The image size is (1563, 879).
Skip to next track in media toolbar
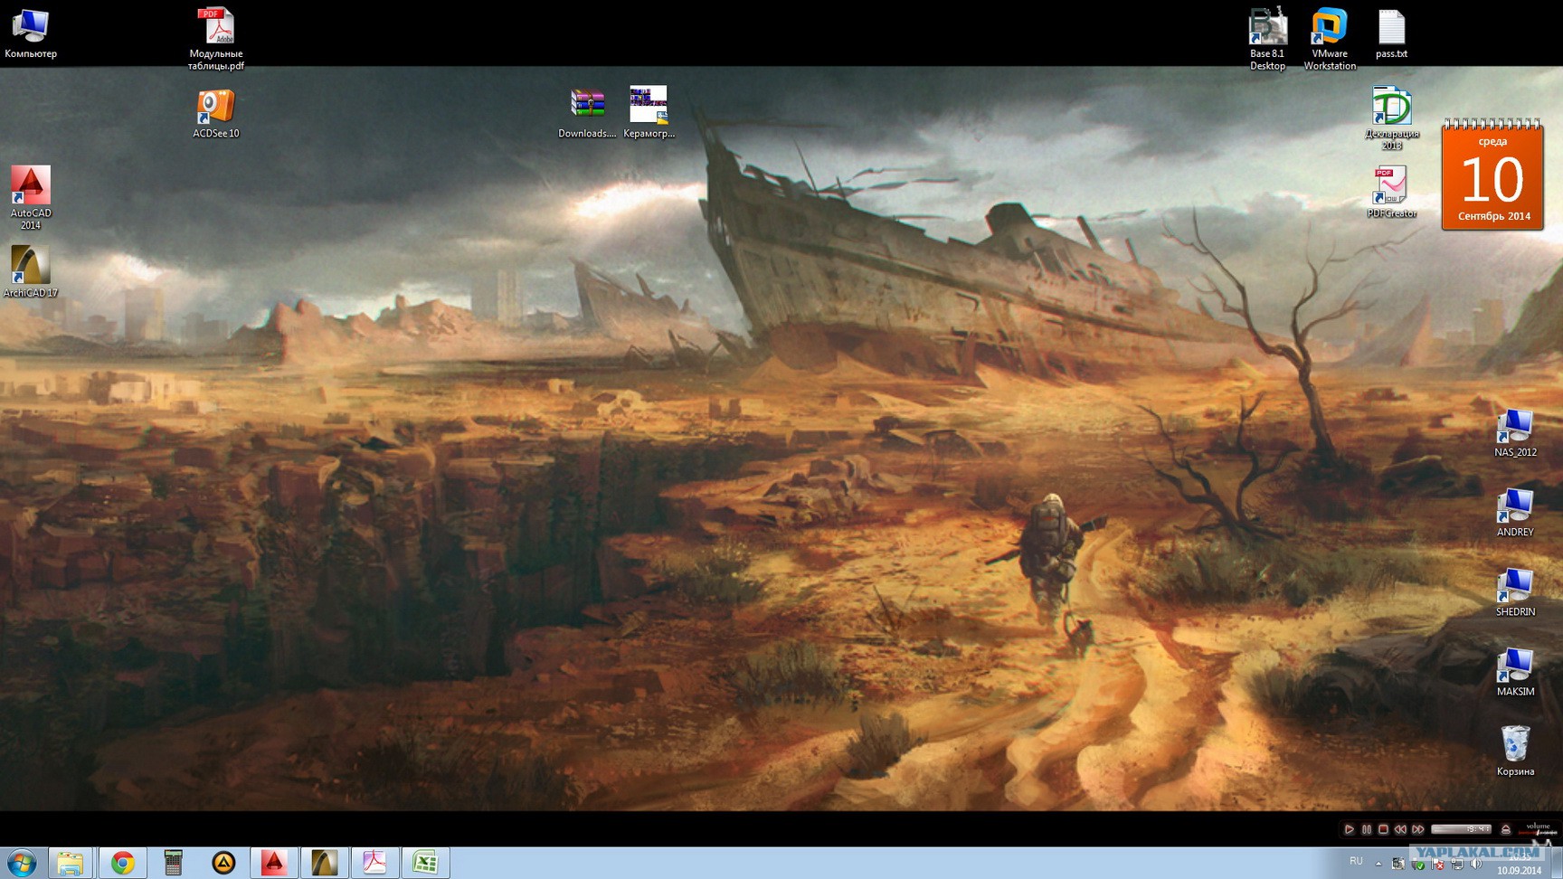(1417, 829)
